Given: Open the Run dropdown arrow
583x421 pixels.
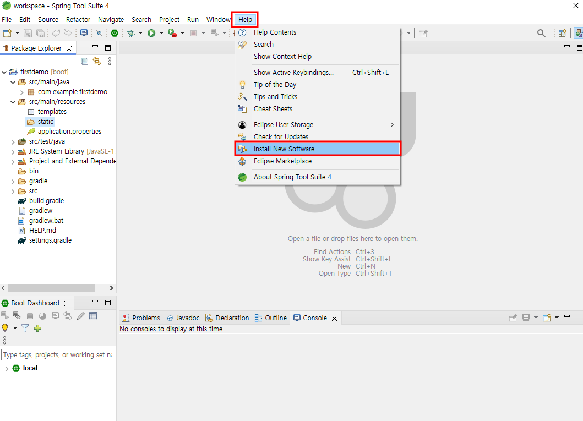Looking at the screenshot, I should (161, 33).
